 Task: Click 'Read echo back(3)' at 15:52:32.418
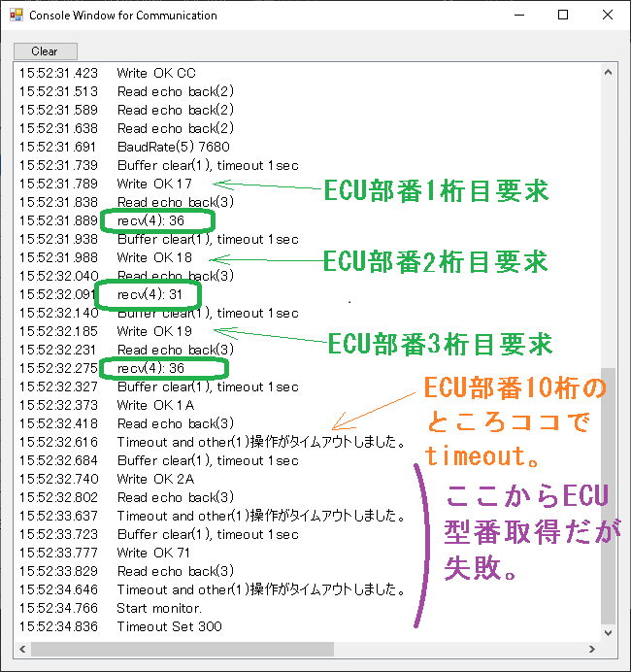[176, 423]
